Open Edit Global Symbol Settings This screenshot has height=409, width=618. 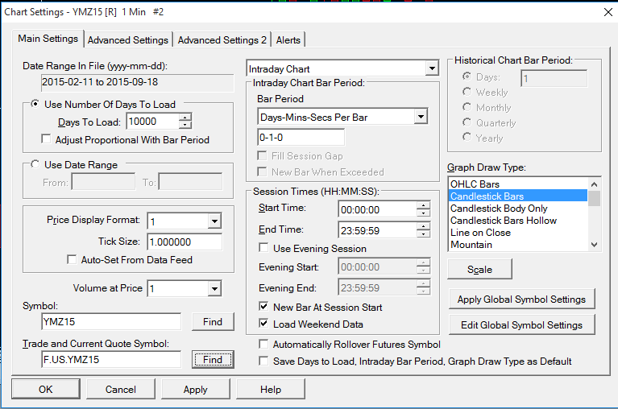coord(521,324)
